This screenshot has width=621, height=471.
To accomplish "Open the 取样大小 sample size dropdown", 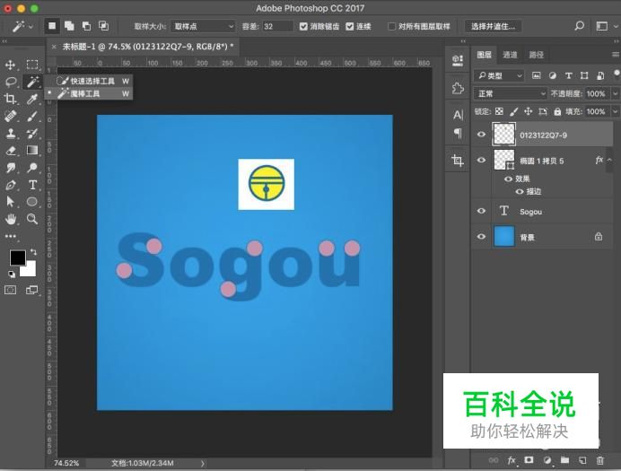I will (x=203, y=27).
